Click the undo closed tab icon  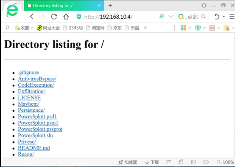[x=217, y=17]
